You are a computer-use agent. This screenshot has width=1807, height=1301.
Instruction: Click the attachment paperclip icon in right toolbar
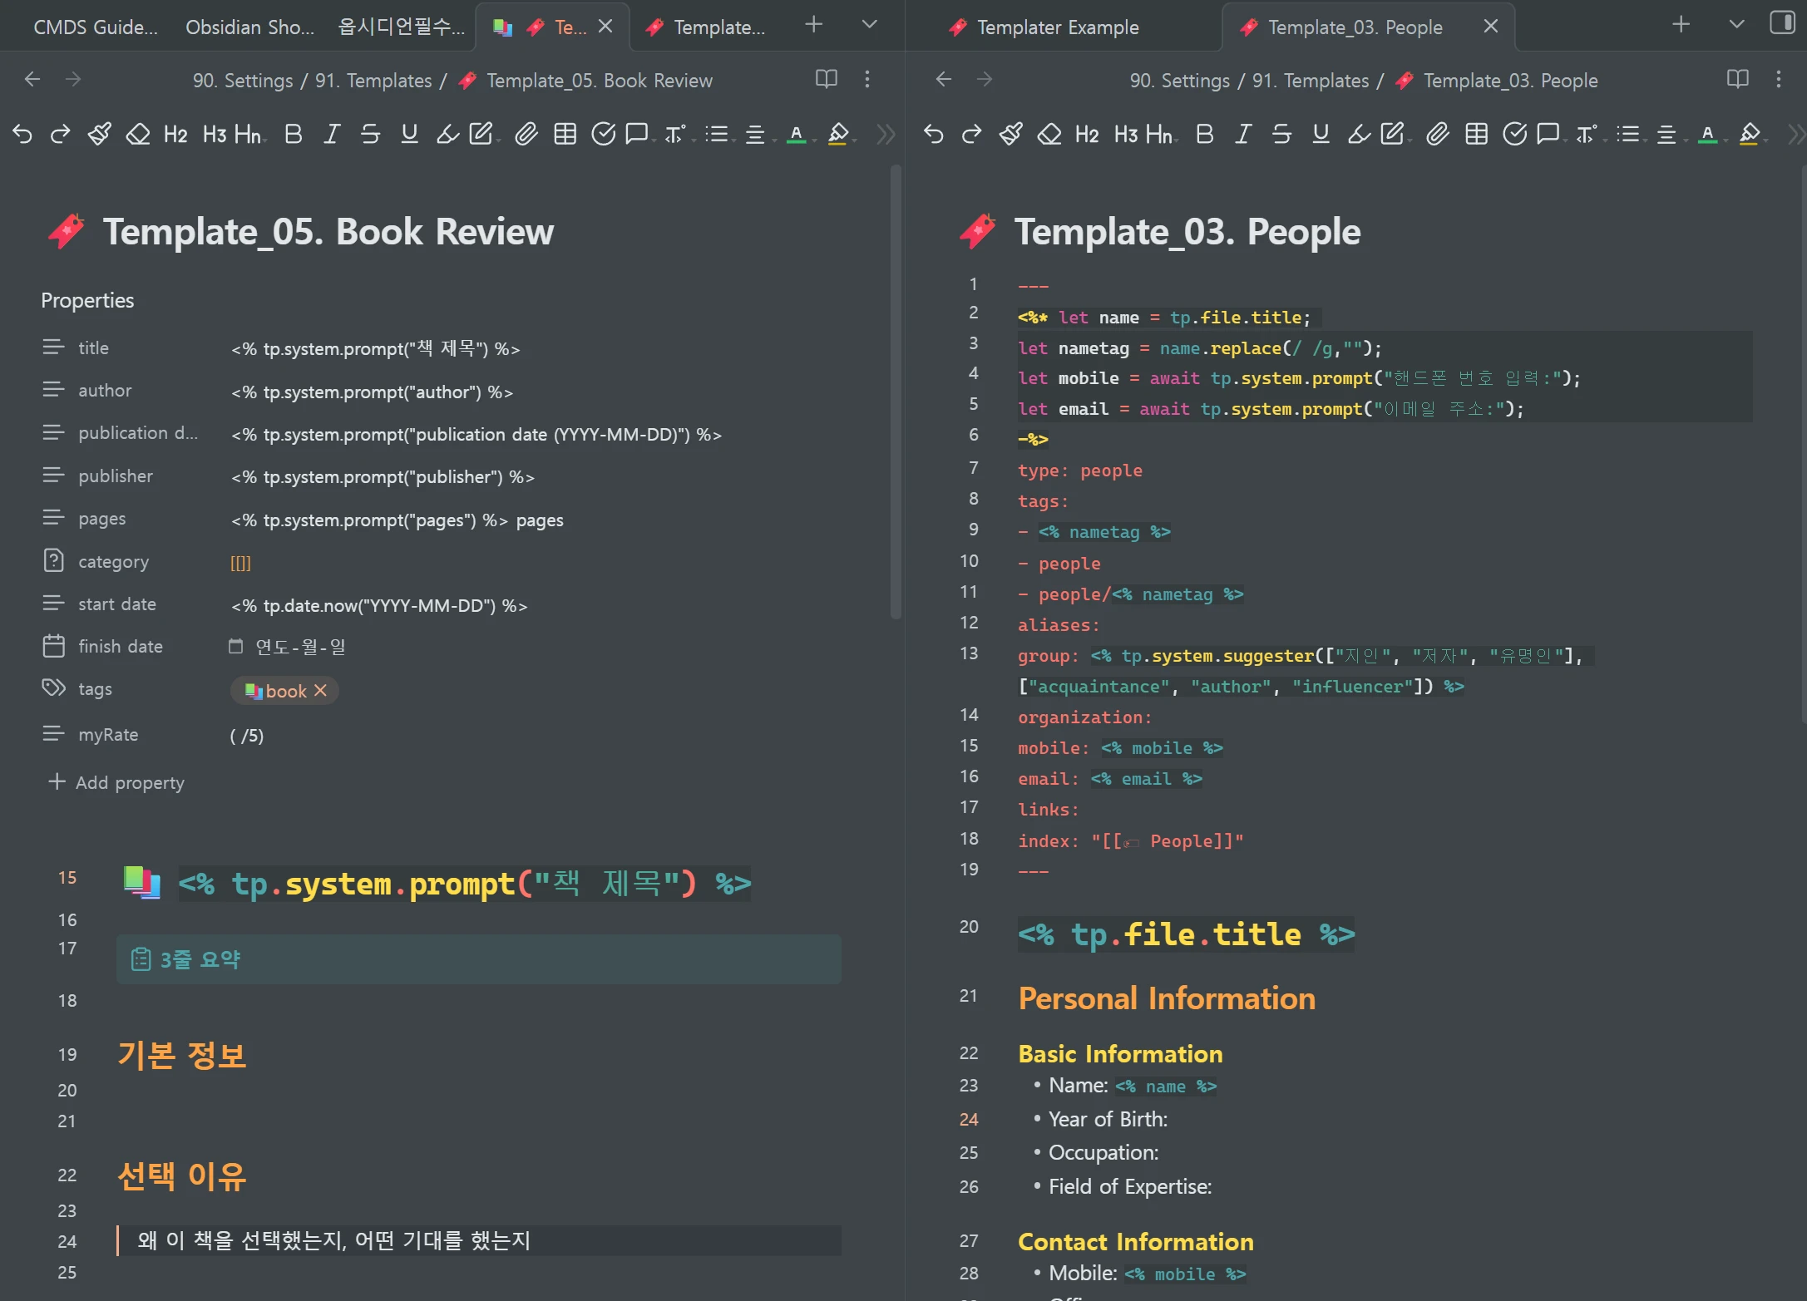(x=1437, y=134)
